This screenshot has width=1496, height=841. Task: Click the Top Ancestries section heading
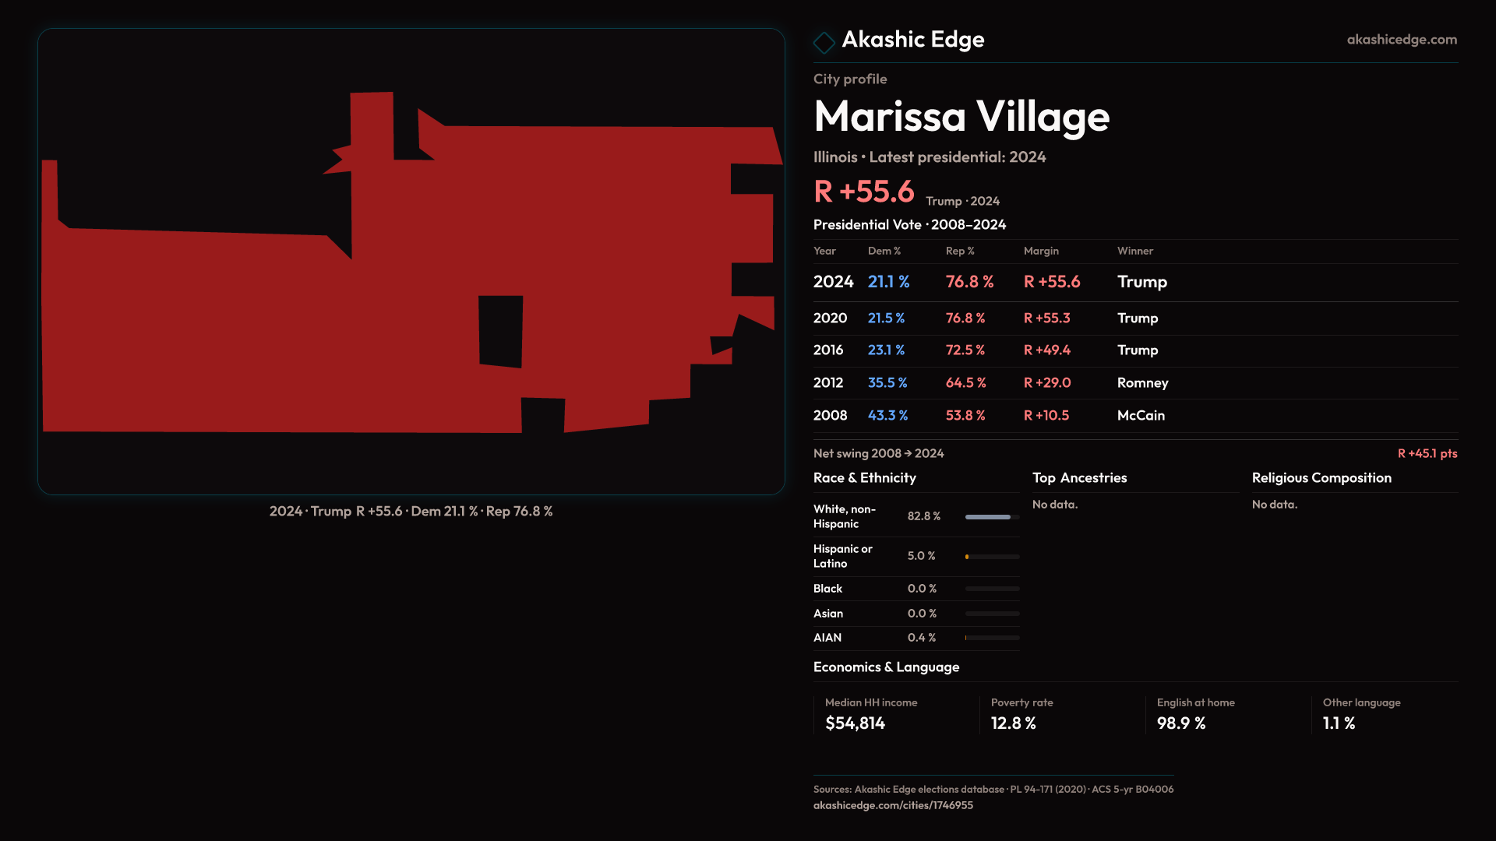tap(1079, 478)
